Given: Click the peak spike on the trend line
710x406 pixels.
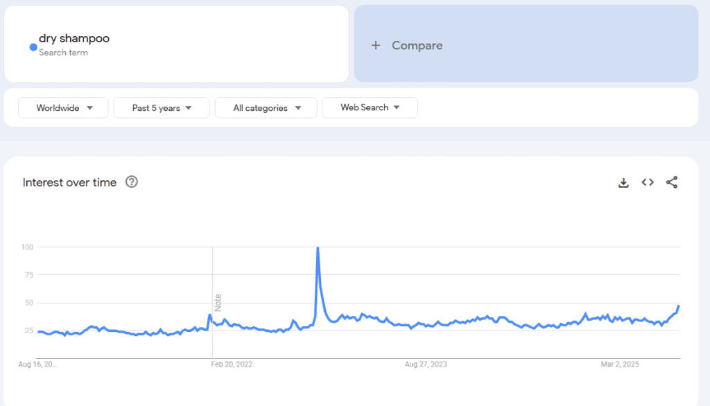Looking at the screenshot, I should point(317,248).
